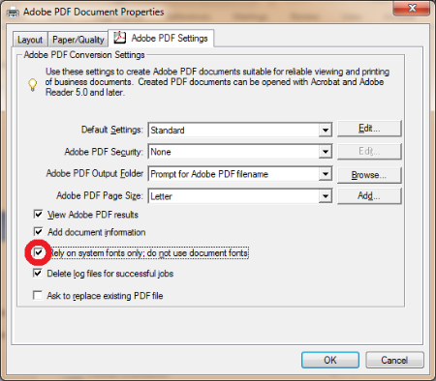Uncheck Rely on system fonts only
436x381 pixels.
38,252
